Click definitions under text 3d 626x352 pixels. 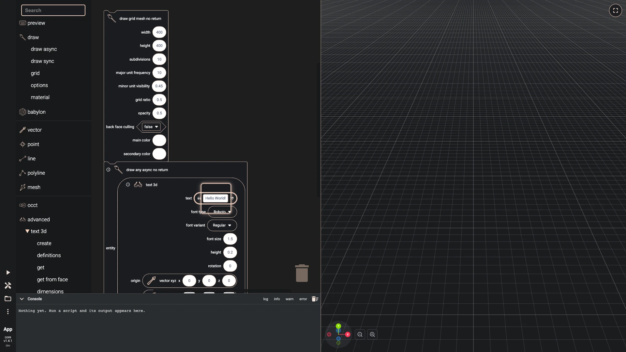click(49, 255)
